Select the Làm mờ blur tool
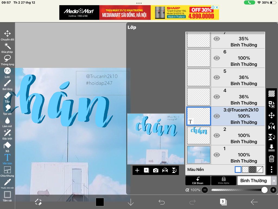Image resolution: width=278 pixels, height=209 pixels. [x=7, y=122]
